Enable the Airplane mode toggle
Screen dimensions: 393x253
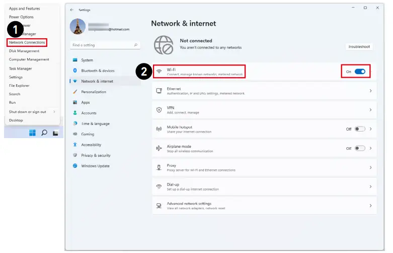coord(360,148)
